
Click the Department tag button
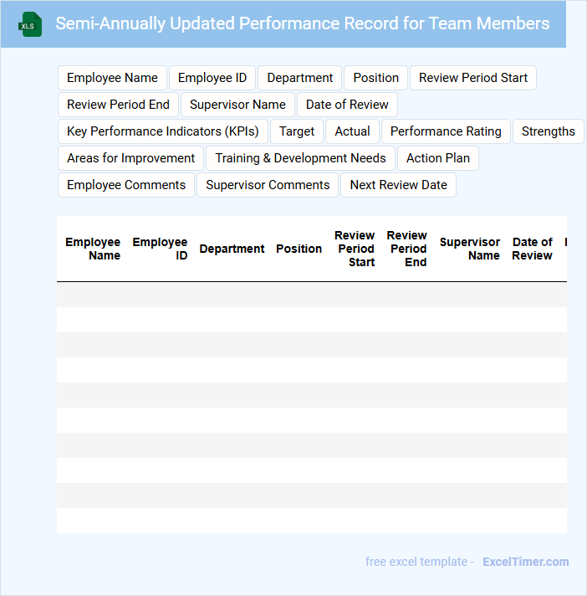[300, 78]
